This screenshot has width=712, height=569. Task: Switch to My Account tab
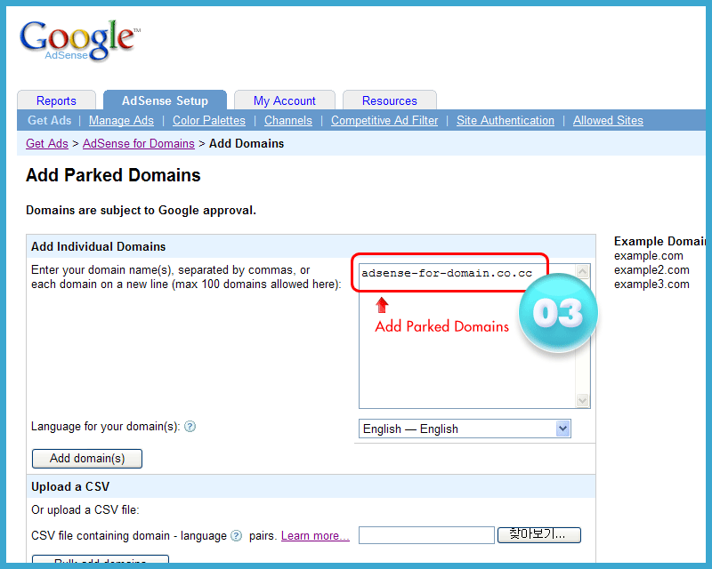click(x=284, y=100)
